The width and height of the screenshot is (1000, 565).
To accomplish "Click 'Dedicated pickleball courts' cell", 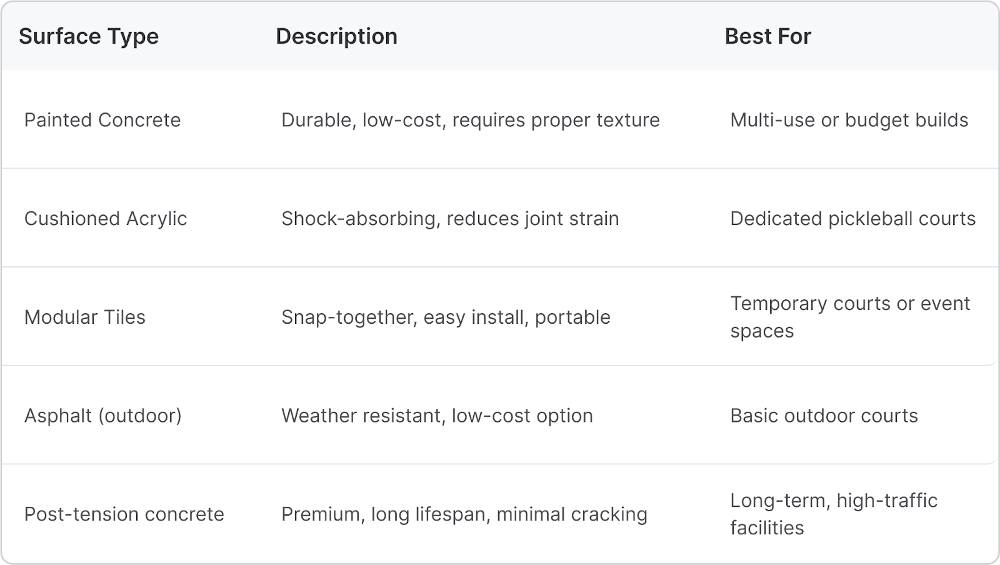I will coord(853,219).
